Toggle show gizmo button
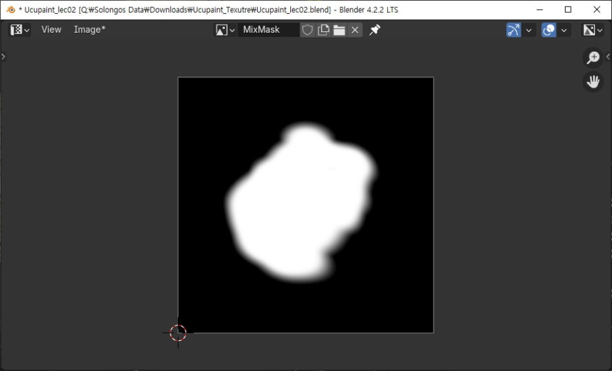Viewport: 612px width, 371px height. tap(514, 30)
